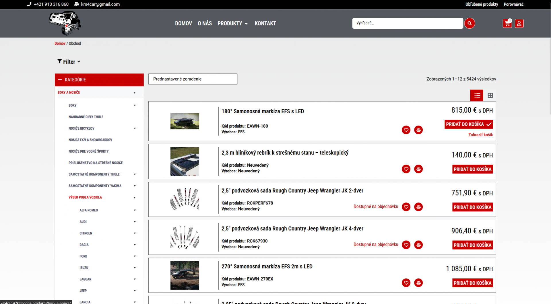Expand the Boxy a nosiče category arrow

coord(135,93)
